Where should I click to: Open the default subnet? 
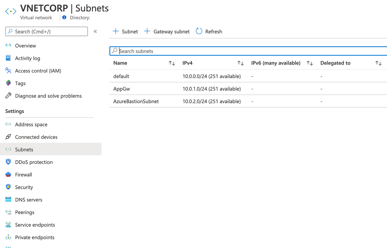[121, 76]
